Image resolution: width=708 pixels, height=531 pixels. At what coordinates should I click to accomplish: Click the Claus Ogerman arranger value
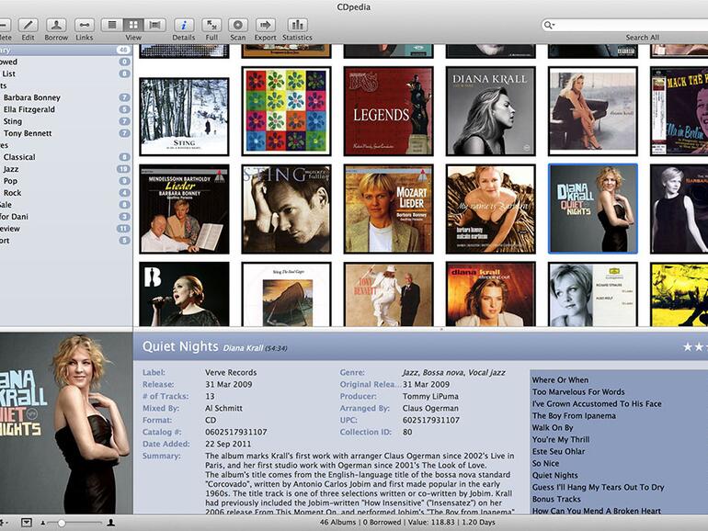pos(430,408)
